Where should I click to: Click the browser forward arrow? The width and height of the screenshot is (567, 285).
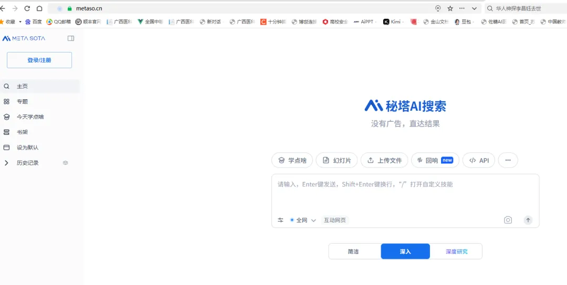click(x=15, y=8)
